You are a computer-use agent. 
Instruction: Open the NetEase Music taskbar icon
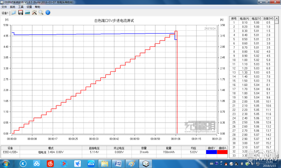tap(51, 163)
